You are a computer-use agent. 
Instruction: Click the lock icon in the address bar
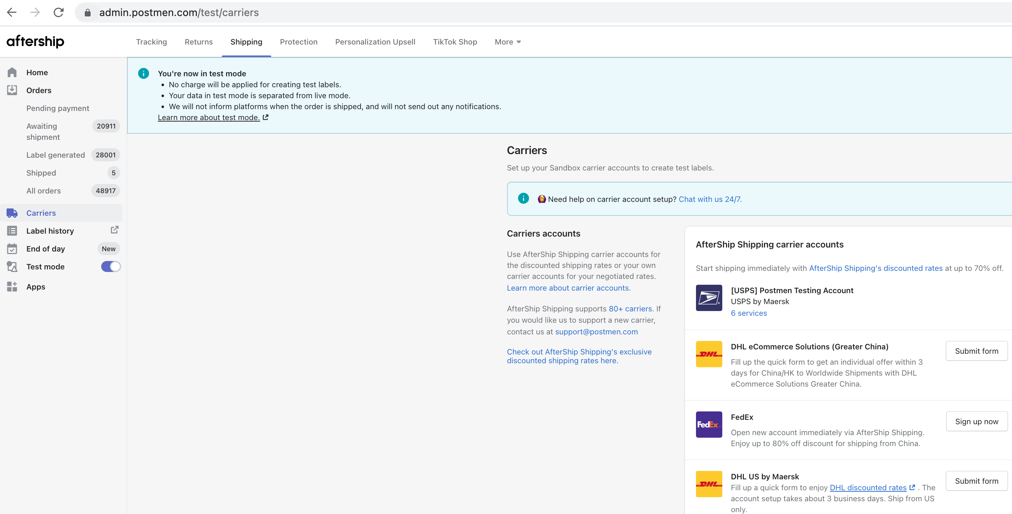pyautogui.click(x=88, y=13)
